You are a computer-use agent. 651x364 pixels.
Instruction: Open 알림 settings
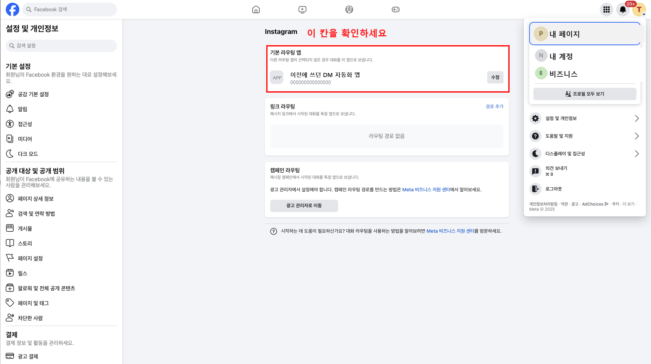pyautogui.click(x=61, y=109)
